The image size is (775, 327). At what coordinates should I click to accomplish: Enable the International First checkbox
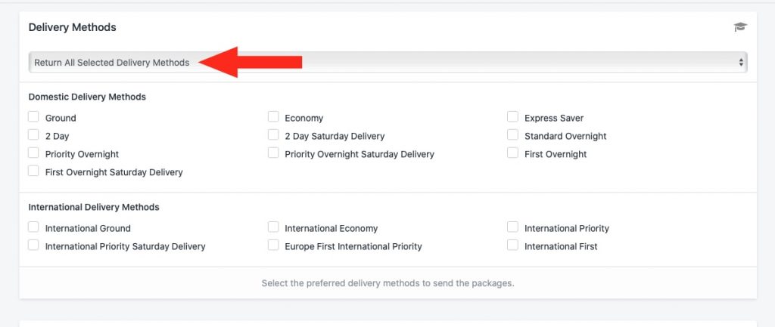coord(512,245)
